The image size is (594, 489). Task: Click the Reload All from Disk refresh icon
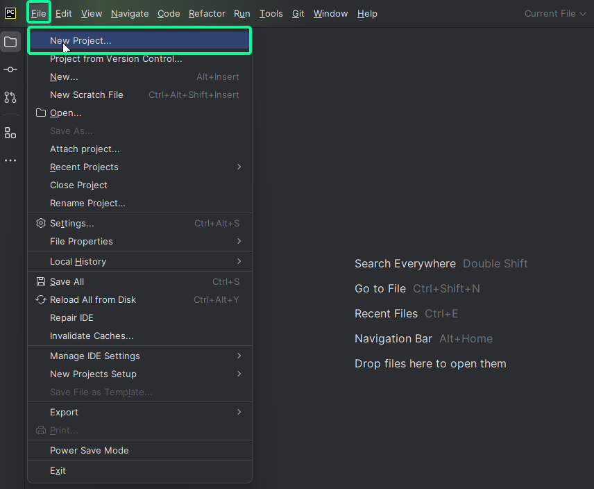40,299
